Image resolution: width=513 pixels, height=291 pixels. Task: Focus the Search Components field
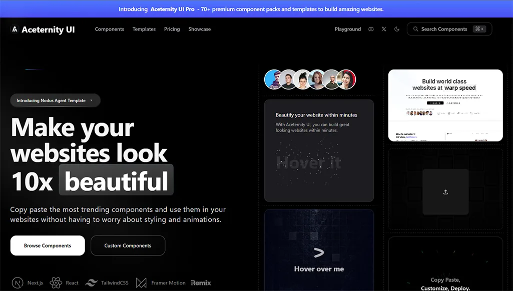443,29
